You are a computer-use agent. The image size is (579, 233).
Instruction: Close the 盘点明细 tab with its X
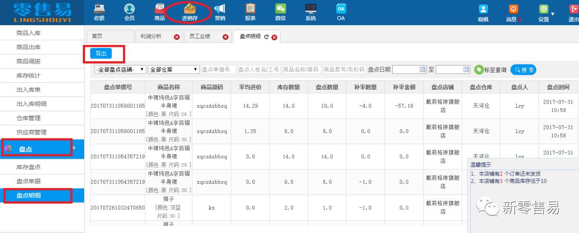point(274,37)
